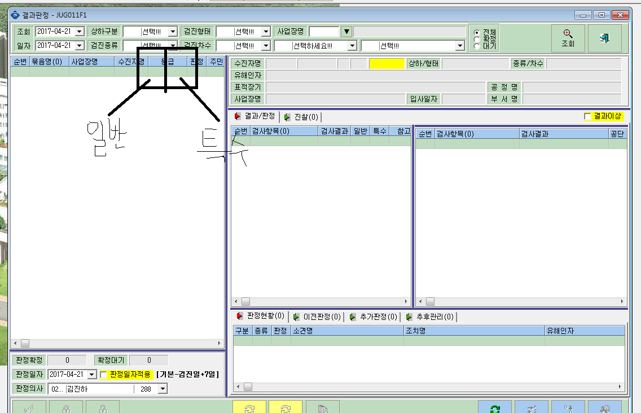Click the checkmark icon at bottom left
641x413 pixels.
pyautogui.click(x=29, y=408)
